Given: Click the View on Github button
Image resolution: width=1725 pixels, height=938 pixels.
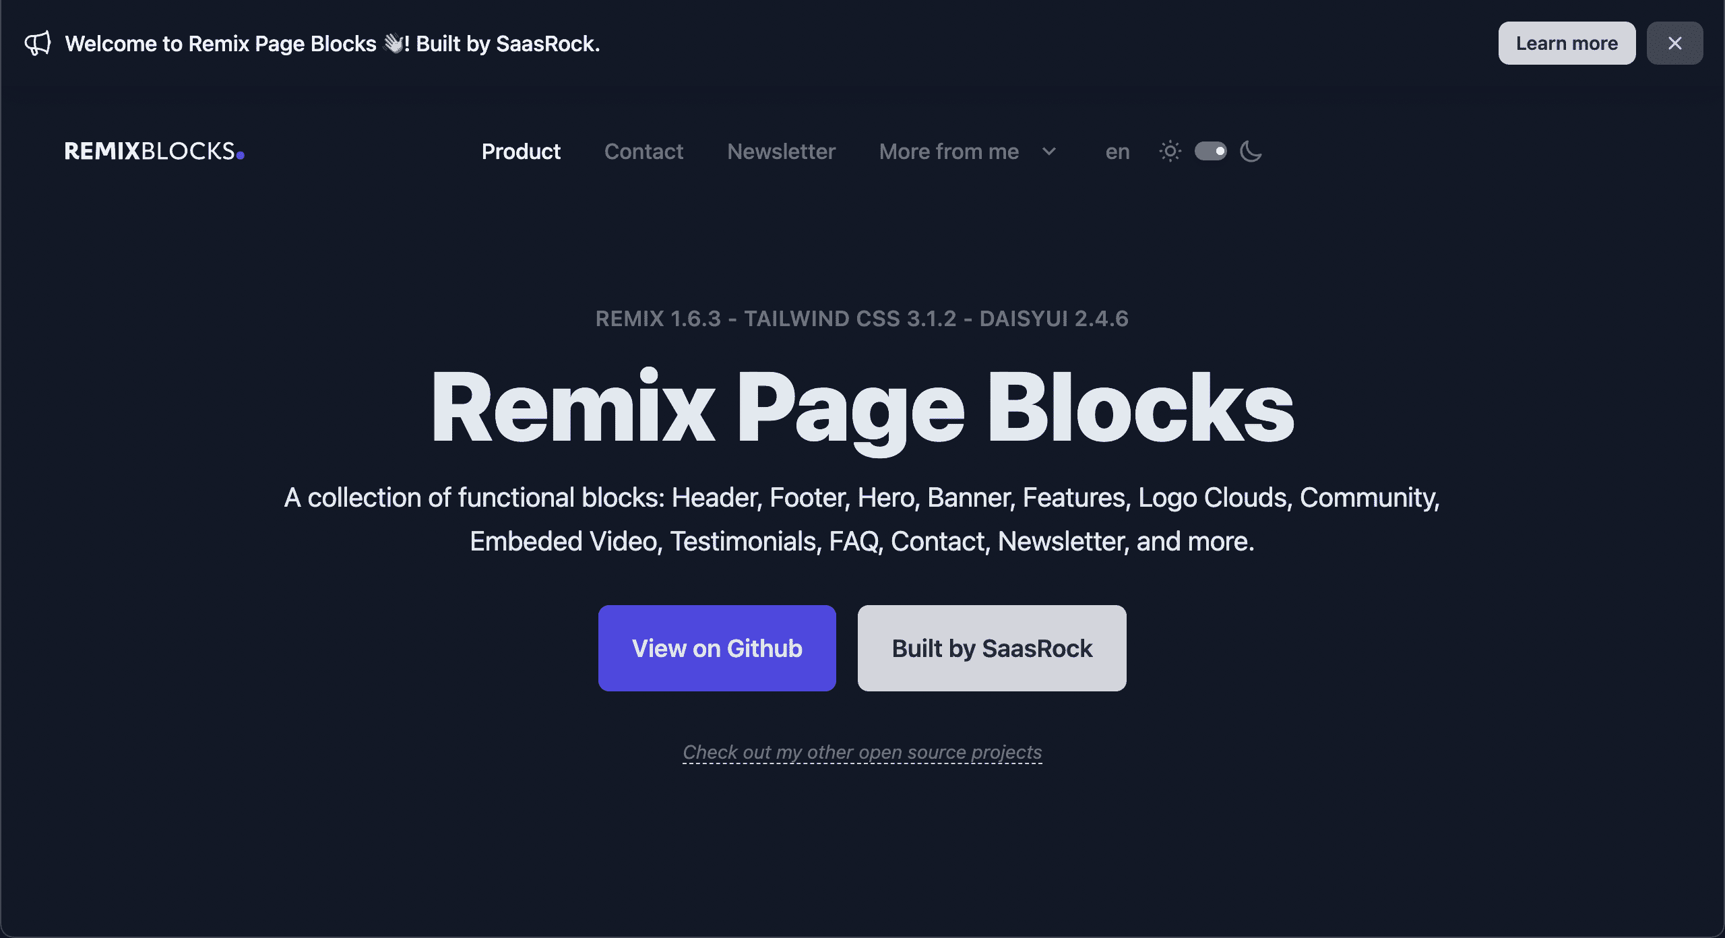Looking at the screenshot, I should coord(717,648).
